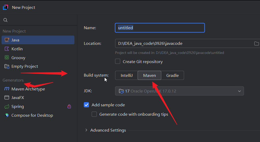This screenshot has width=260, height=142.
Task: Select Groovy project type
Action: coord(38,58)
